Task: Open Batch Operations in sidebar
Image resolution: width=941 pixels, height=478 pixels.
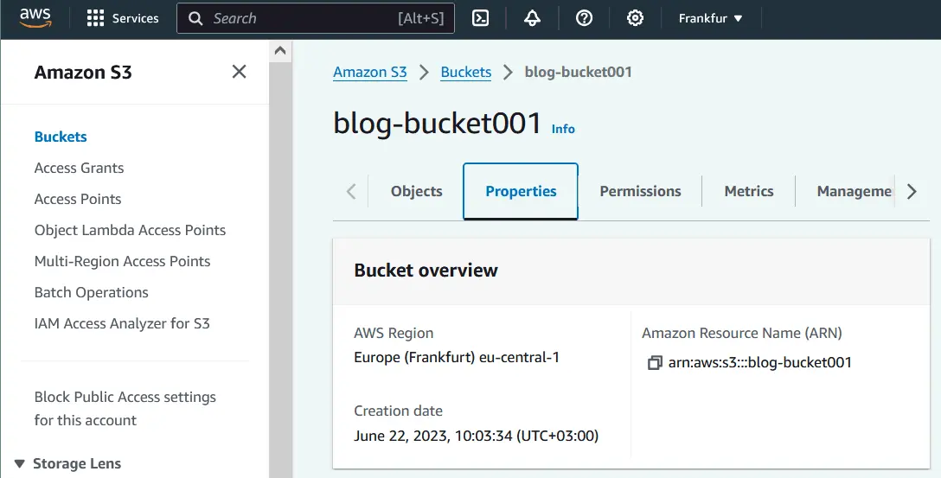Action: 91,293
